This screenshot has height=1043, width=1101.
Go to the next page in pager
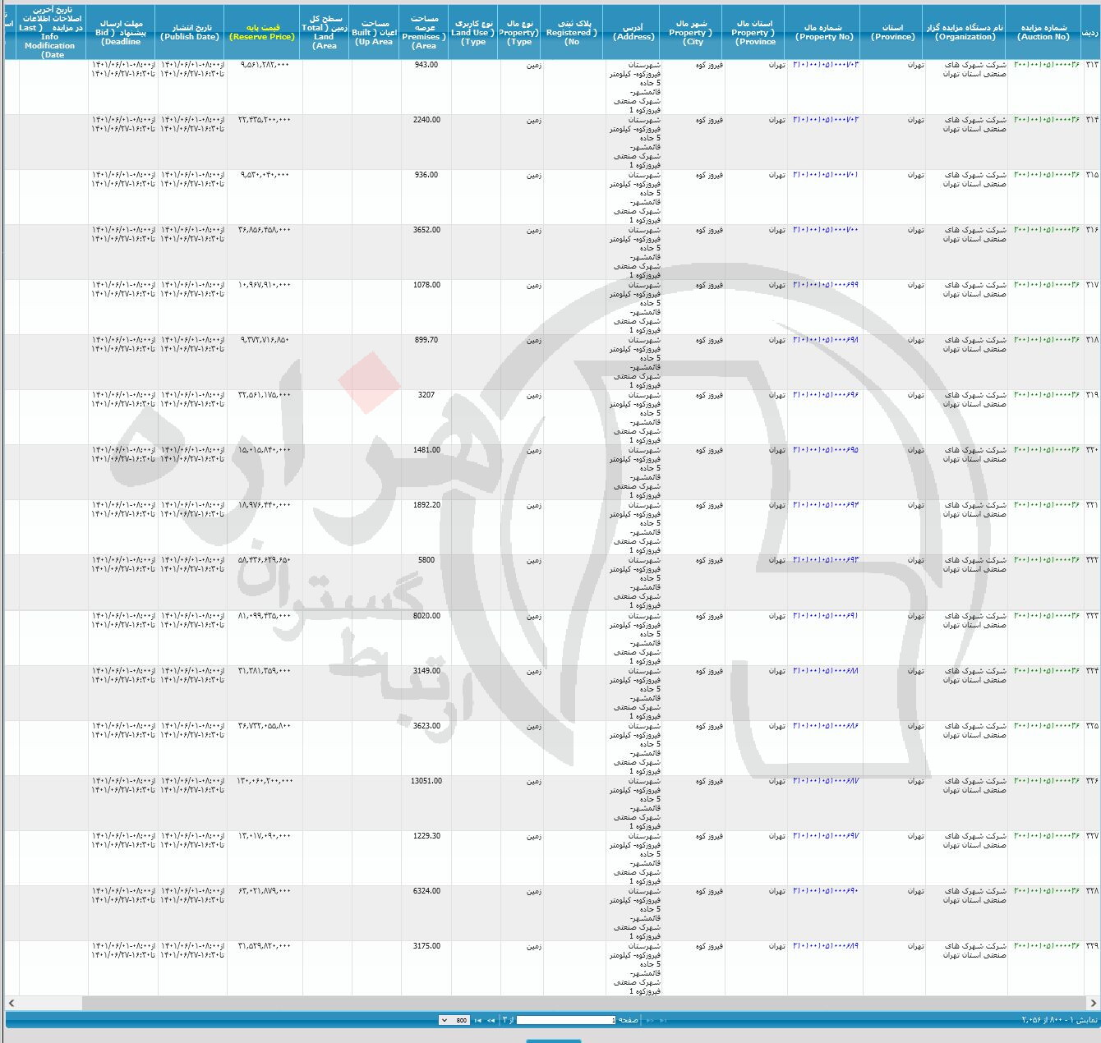click(x=491, y=1020)
